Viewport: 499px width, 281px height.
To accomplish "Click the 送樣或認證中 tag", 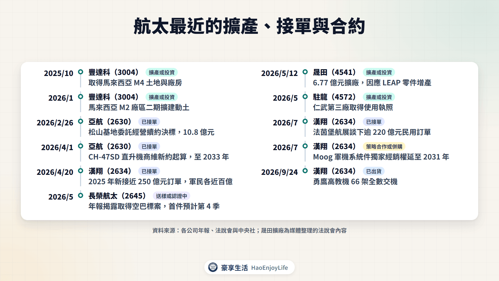I will [x=172, y=196].
